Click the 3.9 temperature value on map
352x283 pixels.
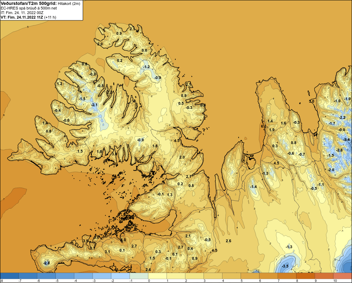[86, 240]
